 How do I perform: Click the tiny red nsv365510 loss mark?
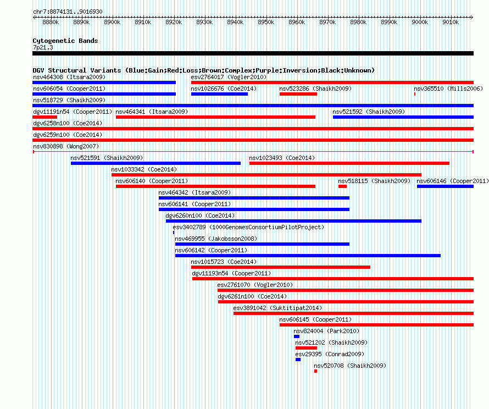tap(415, 94)
